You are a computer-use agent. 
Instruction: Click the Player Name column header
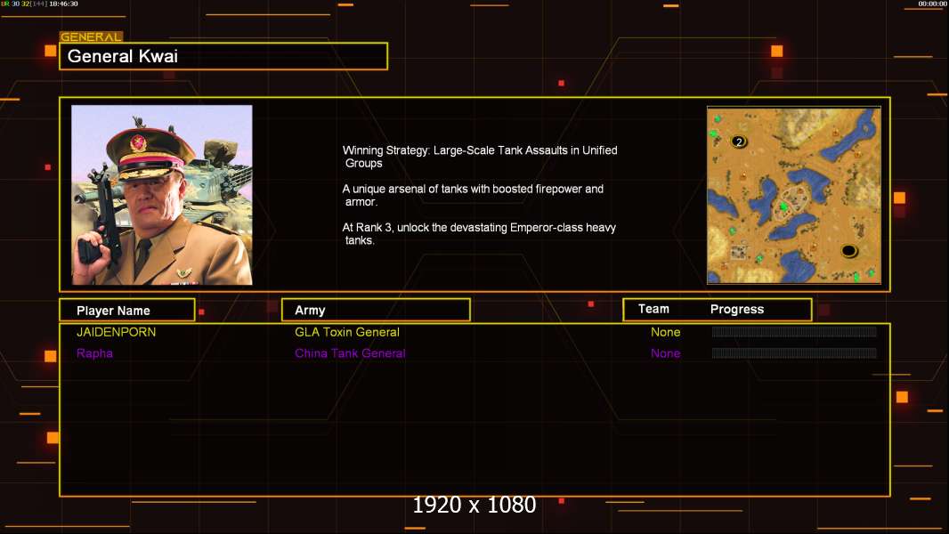tap(127, 311)
